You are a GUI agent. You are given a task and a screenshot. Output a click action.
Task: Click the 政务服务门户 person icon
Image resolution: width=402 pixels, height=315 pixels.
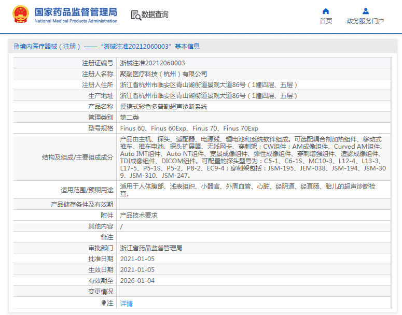coord(365,11)
